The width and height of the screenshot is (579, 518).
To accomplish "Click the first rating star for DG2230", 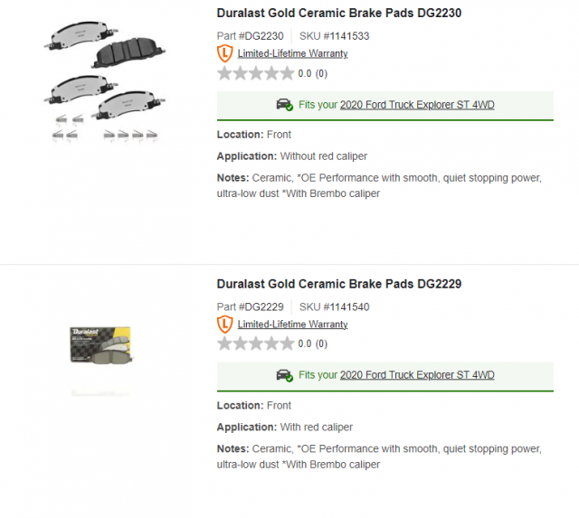I will pyautogui.click(x=224, y=73).
